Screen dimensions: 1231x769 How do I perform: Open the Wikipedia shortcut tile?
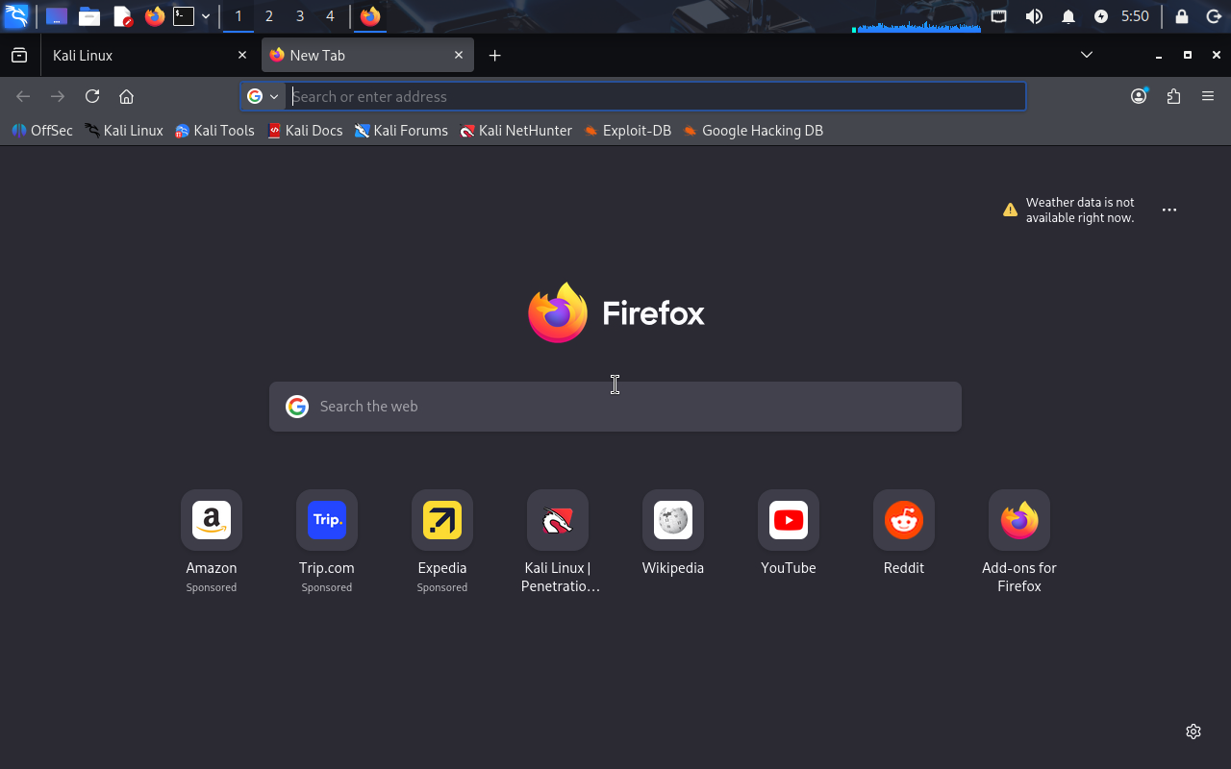point(672,521)
